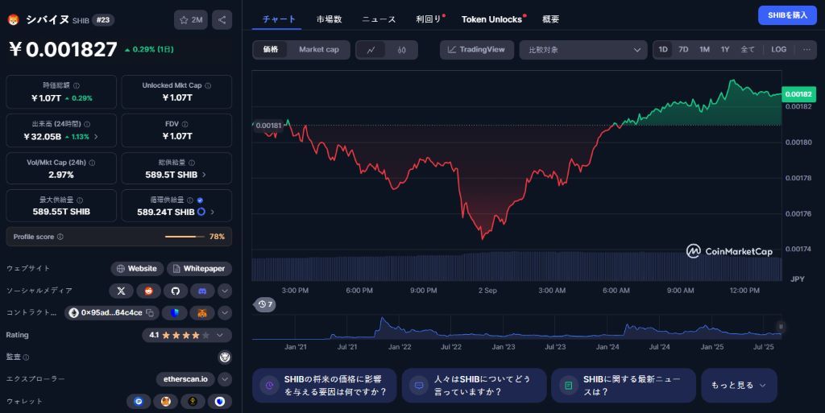Switch chart to 価格 view
Screen dimensions: 825x413
point(271,49)
